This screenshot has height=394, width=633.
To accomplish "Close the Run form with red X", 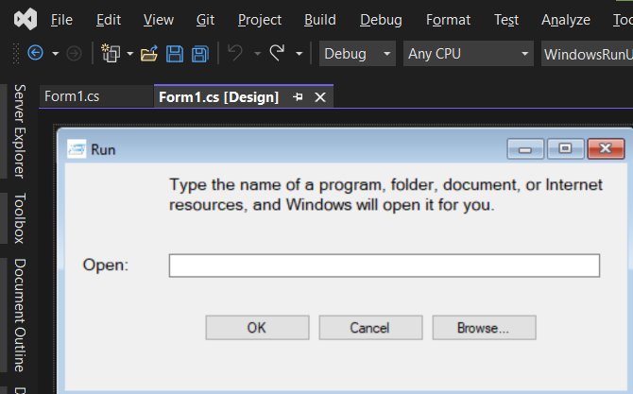I will pyautogui.click(x=606, y=148).
